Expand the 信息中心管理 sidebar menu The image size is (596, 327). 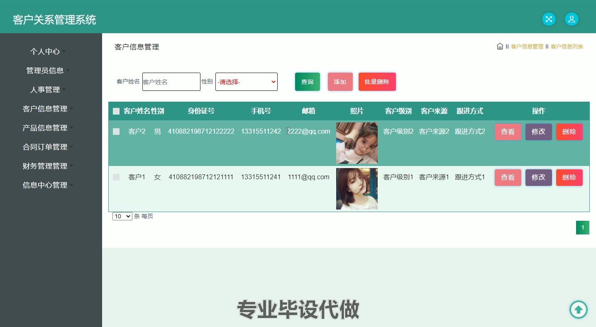(47, 185)
